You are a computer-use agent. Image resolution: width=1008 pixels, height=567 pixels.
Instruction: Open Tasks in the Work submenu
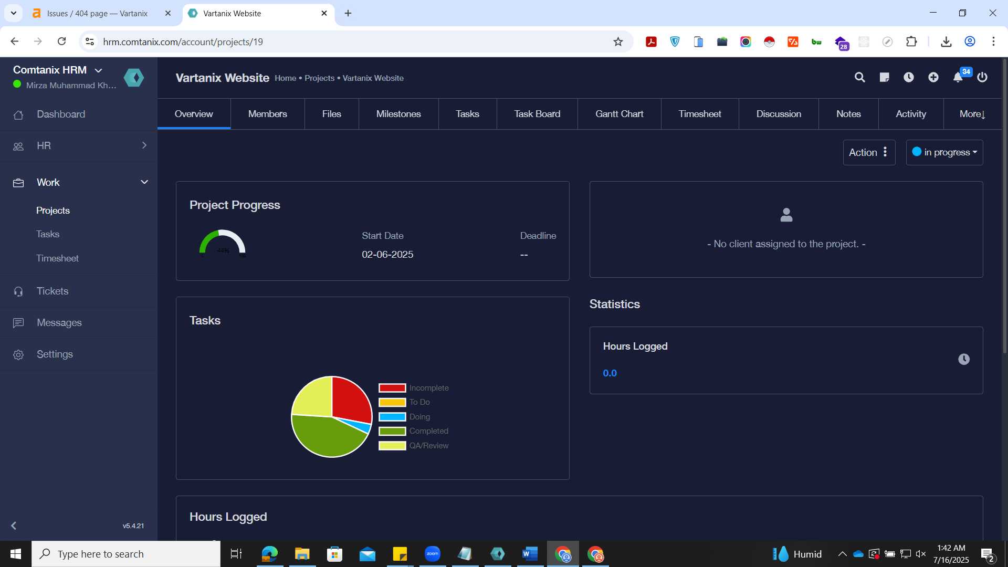[x=48, y=234]
